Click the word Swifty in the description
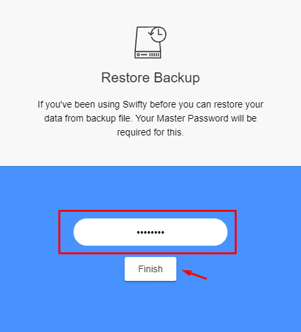The height and width of the screenshot is (332, 301). (135, 104)
